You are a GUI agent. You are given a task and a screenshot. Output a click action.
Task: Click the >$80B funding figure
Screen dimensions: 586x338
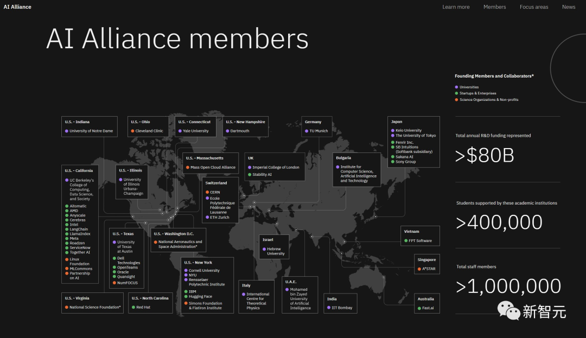point(485,155)
